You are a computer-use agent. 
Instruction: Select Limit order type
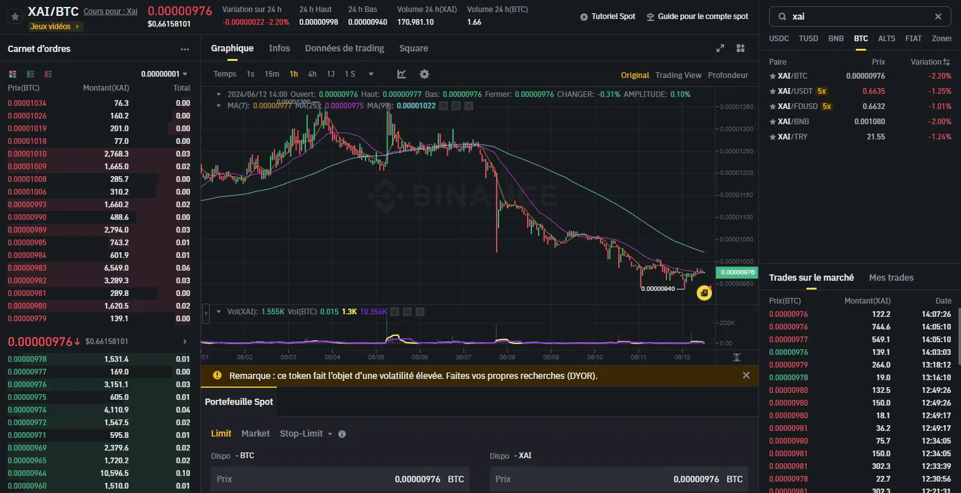221,433
